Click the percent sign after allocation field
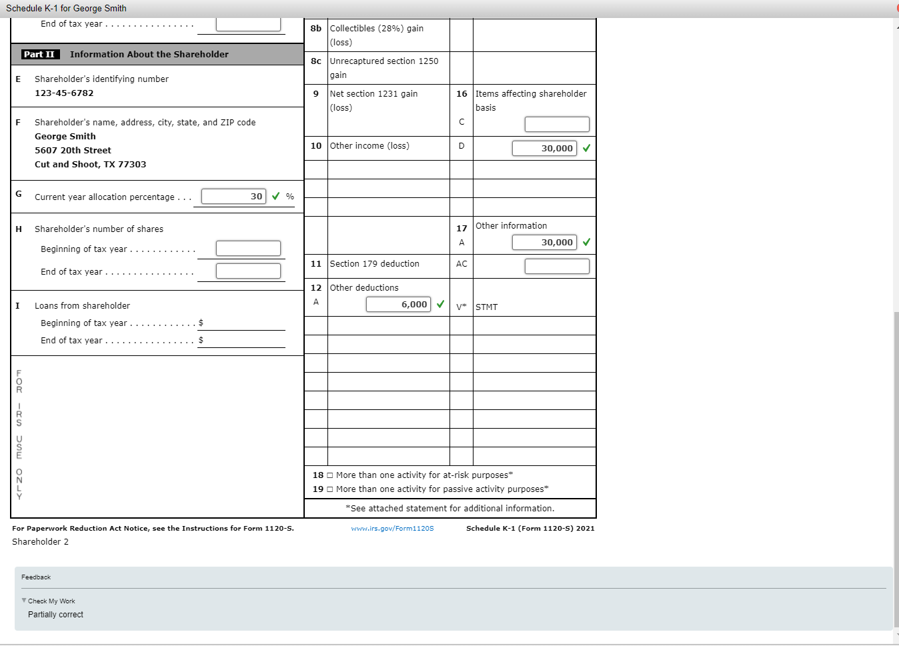Screen dimensions: 899x646 coord(288,197)
